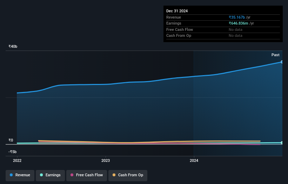Click the revenue line endpoint marker
The height and width of the screenshot is (184, 288).
pos(282,62)
